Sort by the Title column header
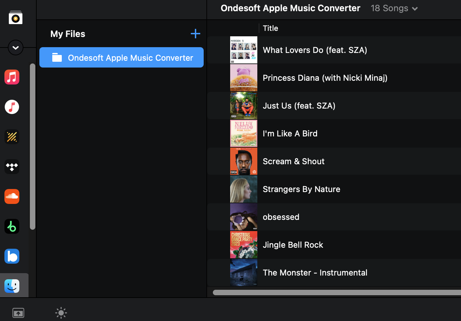Screen dimensions: 461x321 tap(271, 28)
